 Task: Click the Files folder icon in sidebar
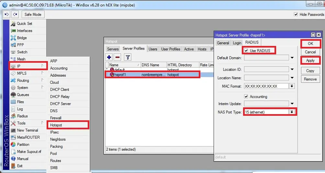13,102
